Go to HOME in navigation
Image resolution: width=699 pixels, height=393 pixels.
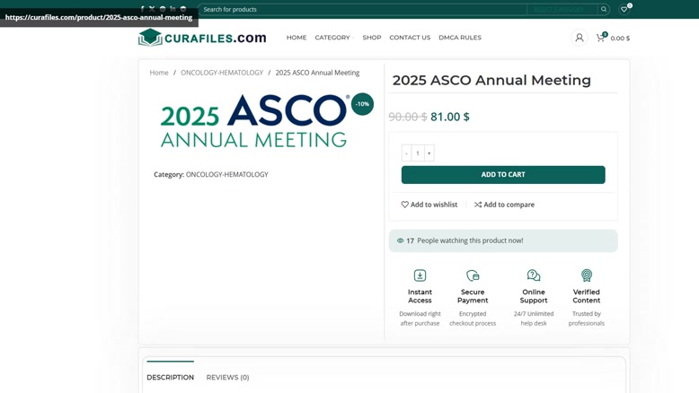tap(296, 38)
